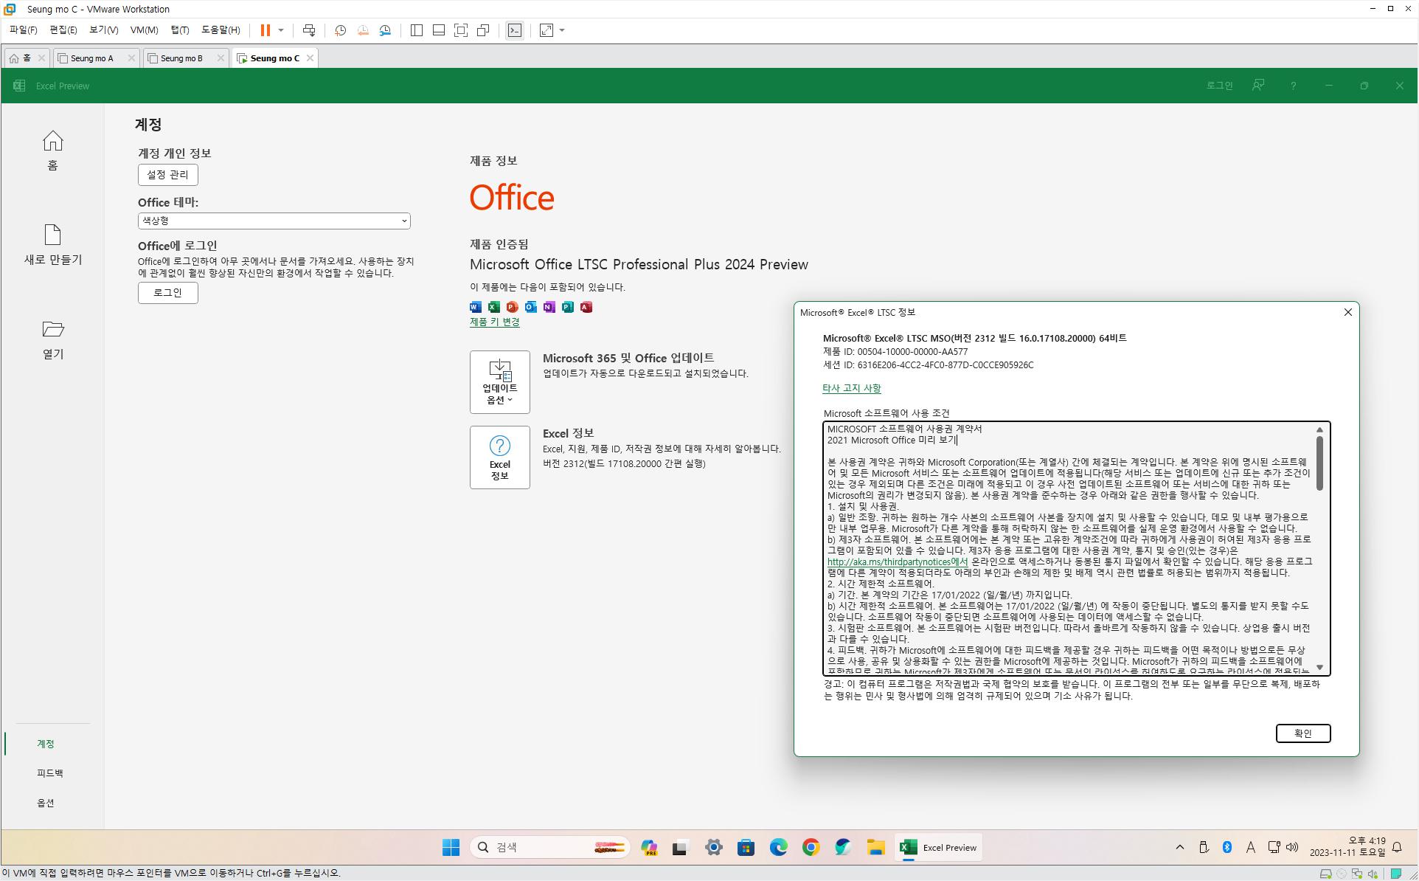The image size is (1419, 881).
Task: Open the 타사 고지 사항 link
Action: [851, 388]
